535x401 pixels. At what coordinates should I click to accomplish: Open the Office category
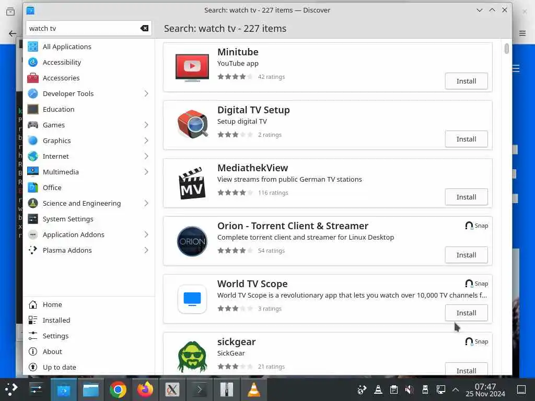(89, 188)
